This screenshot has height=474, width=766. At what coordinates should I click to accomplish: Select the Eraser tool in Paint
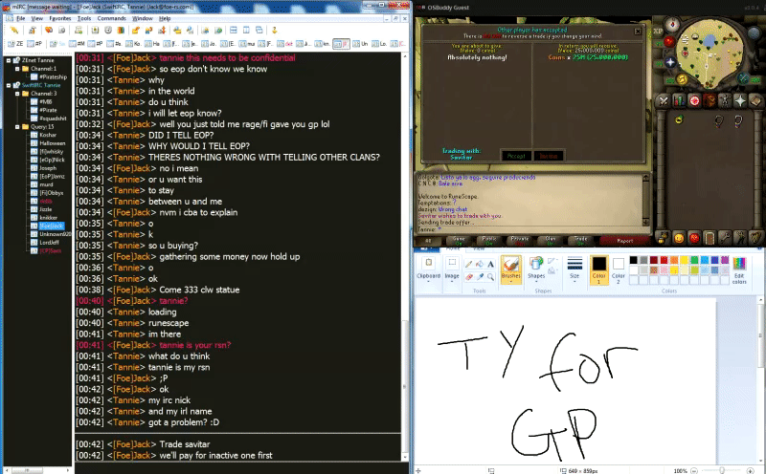click(468, 276)
